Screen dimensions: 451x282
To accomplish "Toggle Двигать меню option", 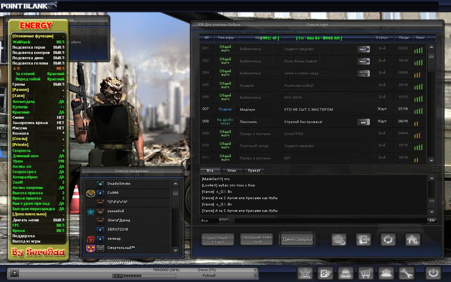I will coord(38,220).
